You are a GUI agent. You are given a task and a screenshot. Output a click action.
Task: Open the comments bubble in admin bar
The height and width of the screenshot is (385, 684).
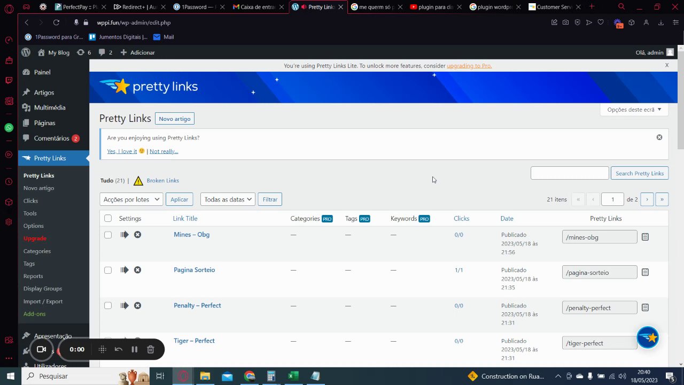point(105,52)
